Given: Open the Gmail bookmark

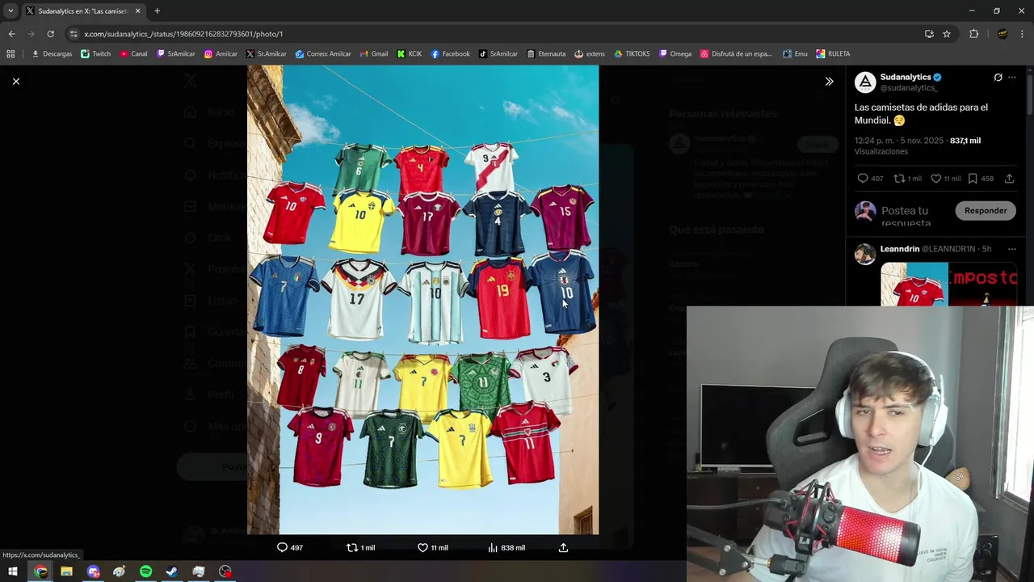Looking at the screenshot, I should (x=373, y=54).
